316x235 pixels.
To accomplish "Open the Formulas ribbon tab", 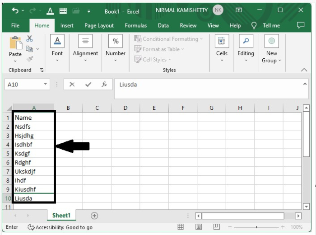I will (x=135, y=26).
